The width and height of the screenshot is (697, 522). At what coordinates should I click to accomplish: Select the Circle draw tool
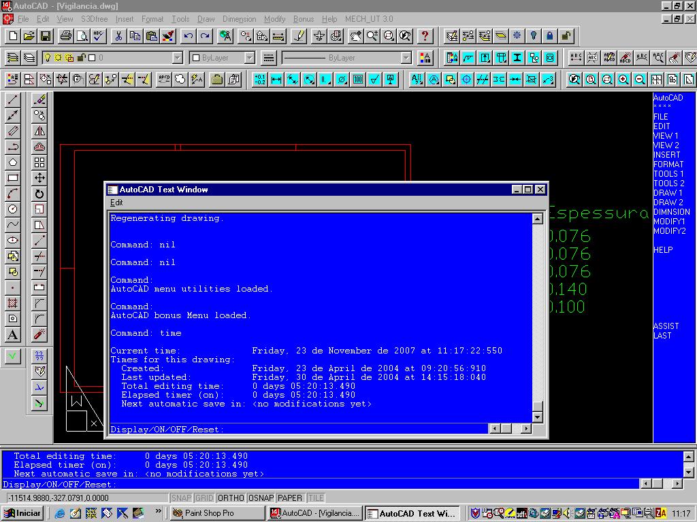pos(13,209)
